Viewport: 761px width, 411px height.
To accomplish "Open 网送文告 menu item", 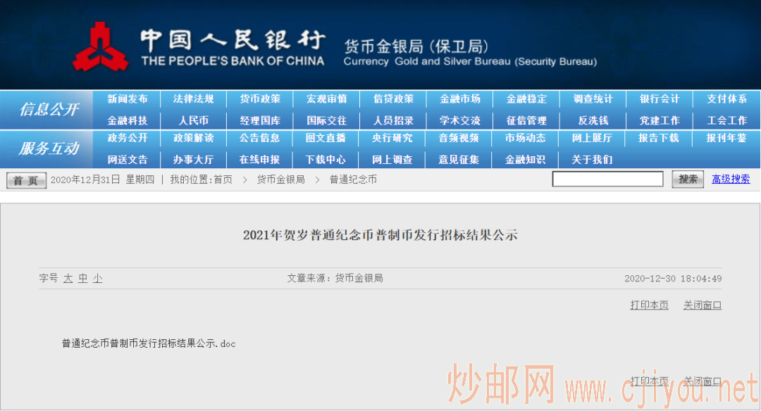I will [127, 160].
